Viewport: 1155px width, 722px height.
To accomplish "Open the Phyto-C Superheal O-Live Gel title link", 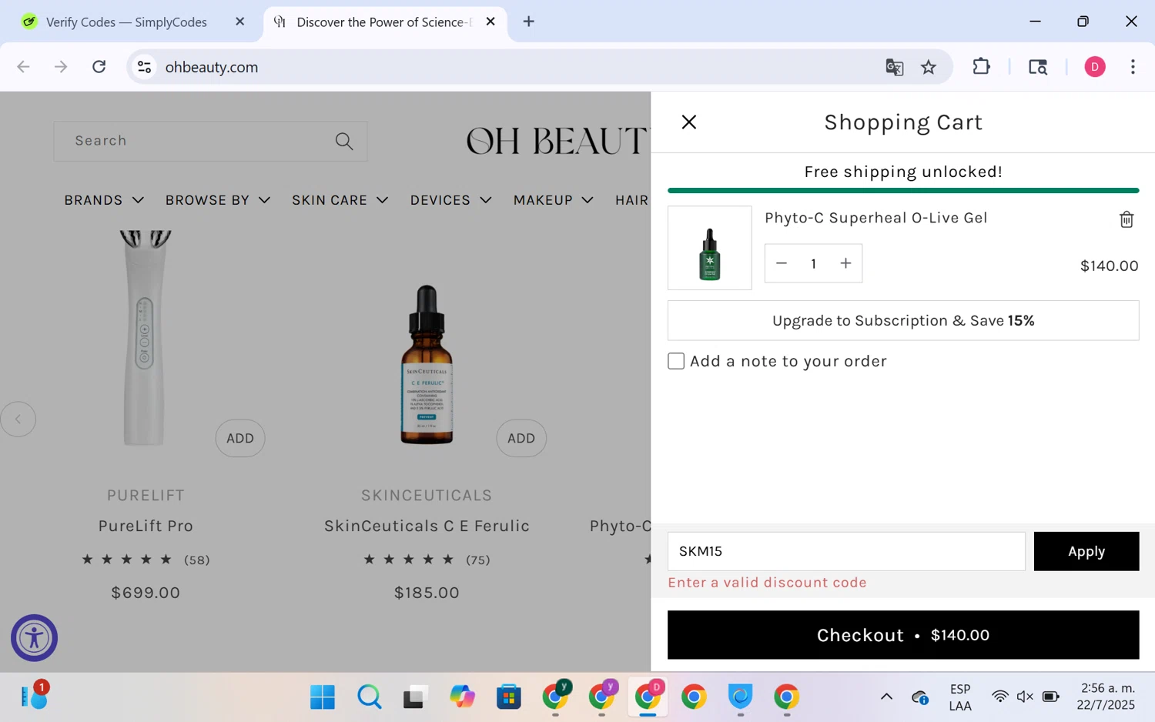I will tap(875, 218).
